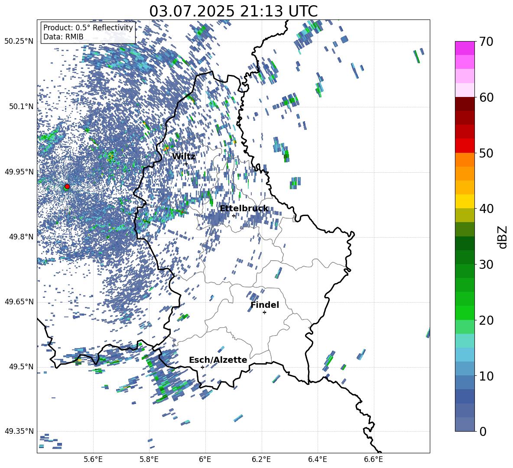This screenshot has width=513, height=468.
Task: Click the yellow swatch just above 40 dBZ
Action: coord(465,201)
